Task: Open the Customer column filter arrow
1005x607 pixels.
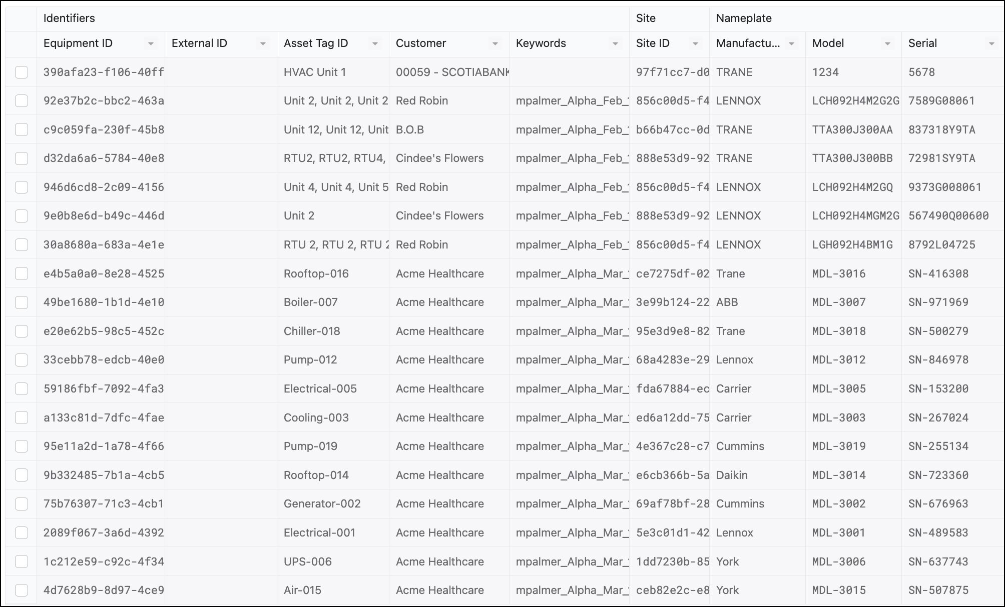Action: (x=495, y=44)
